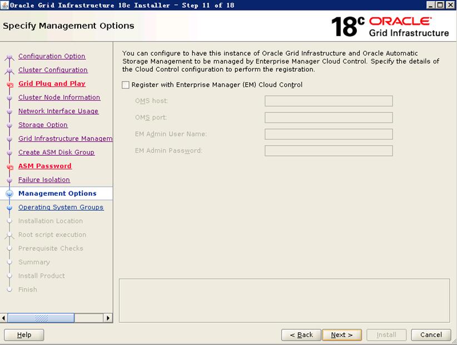The height and width of the screenshot is (345, 457).
Task: Click the step bullet beside Create ASM Disk Group
Action: click(x=9, y=152)
